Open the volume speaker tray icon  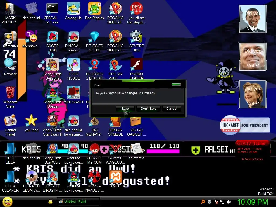click(229, 202)
